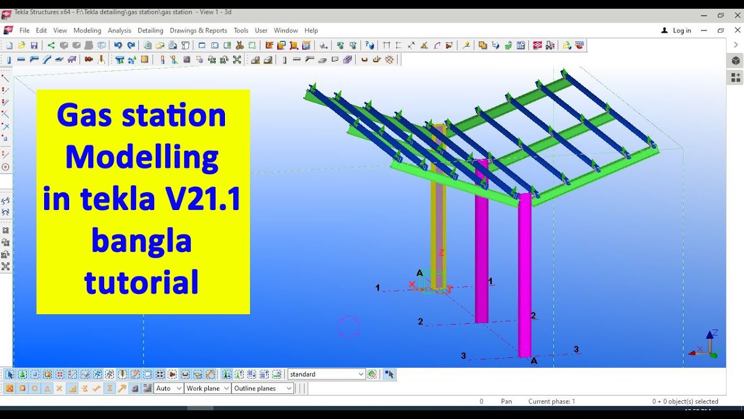Screen dimensions: 744x419
Task: Open the 'standard' selection filter dropdown
Action: (x=326, y=374)
